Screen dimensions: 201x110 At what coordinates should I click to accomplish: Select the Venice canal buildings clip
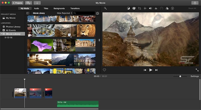(x=85, y=60)
